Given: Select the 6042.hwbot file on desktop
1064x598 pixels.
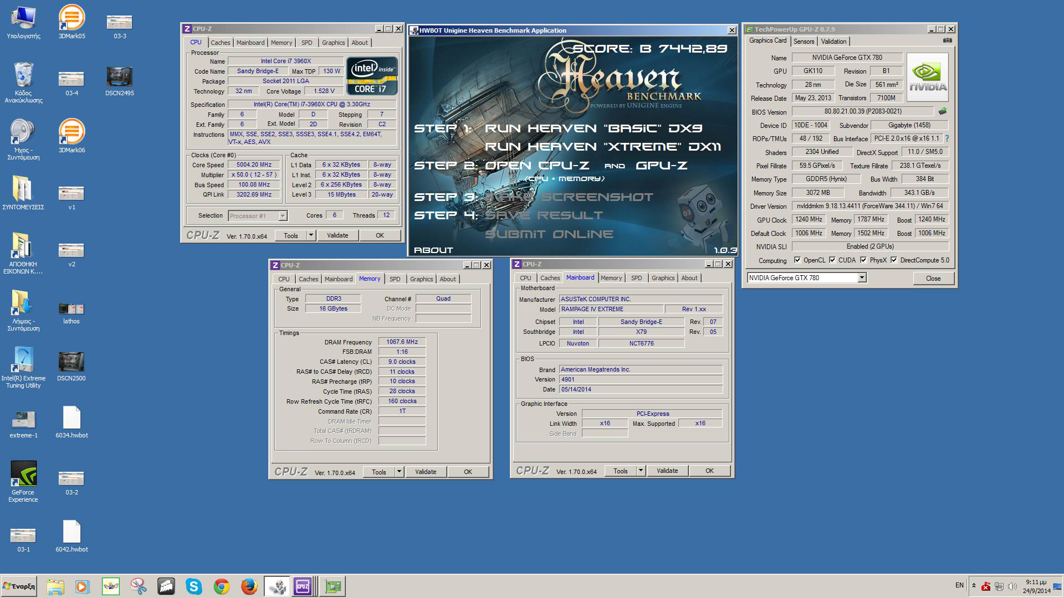Looking at the screenshot, I should click(71, 536).
